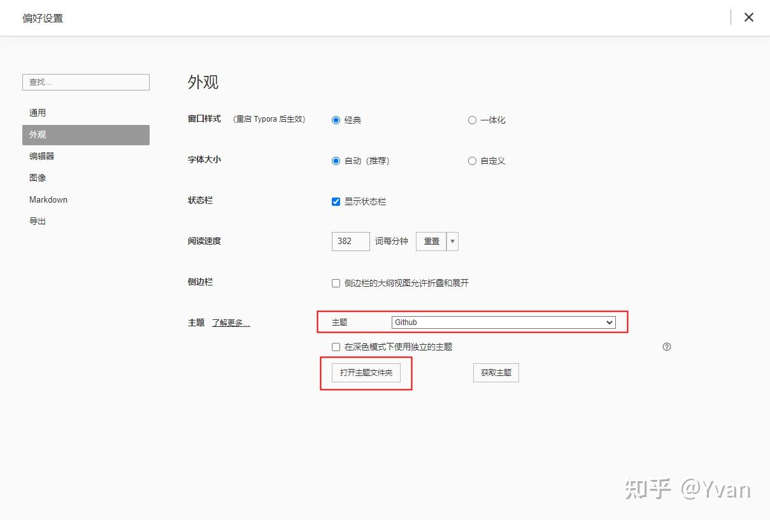Enable sidebar outline collapse and expand

(x=336, y=283)
